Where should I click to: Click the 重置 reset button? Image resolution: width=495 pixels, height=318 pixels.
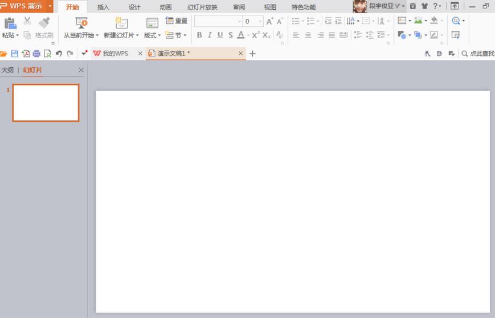click(177, 21)
